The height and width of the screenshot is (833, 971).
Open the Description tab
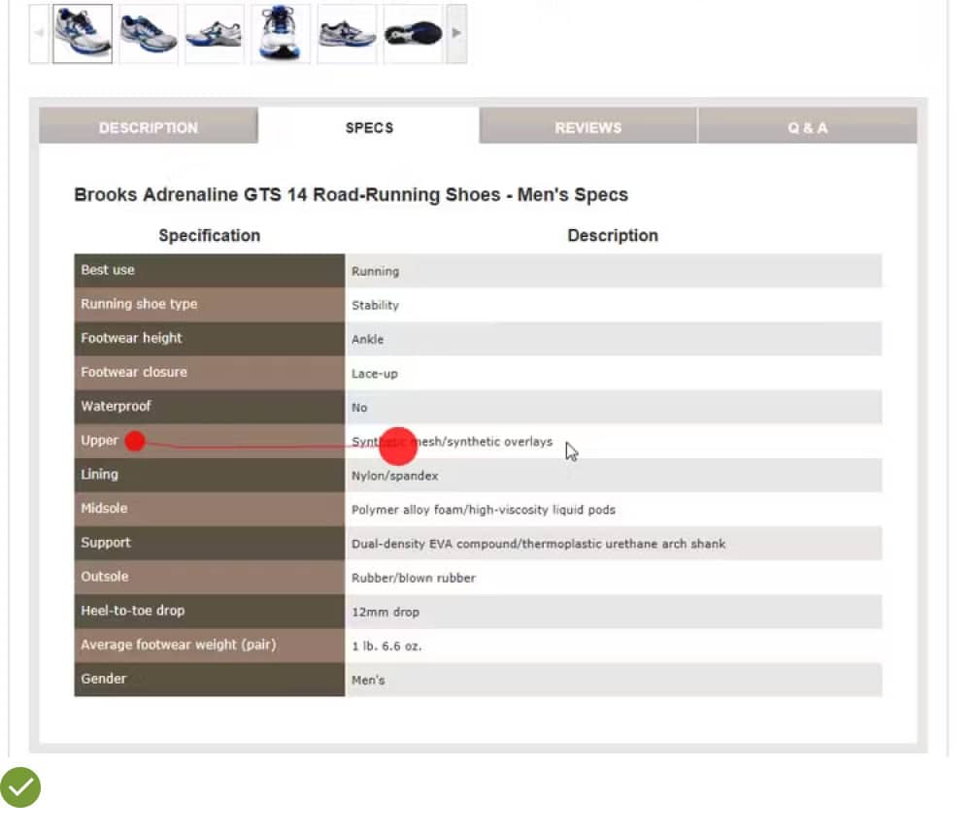pos(148,127)
